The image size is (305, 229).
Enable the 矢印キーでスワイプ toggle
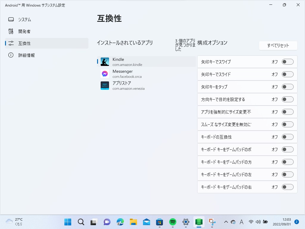coord(287,62)
